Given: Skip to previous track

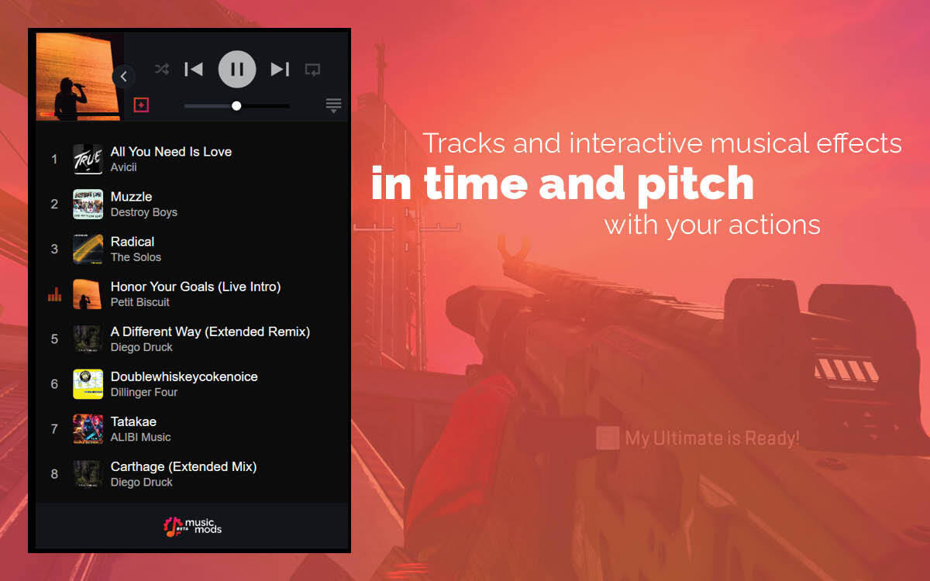Looking at the screenshot, I should pyautogui.click(x=194, y=69).
